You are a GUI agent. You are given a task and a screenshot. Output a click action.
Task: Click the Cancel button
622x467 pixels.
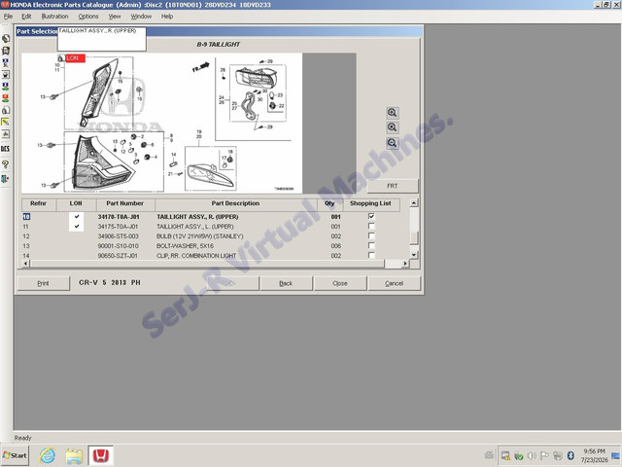(394, 283)
